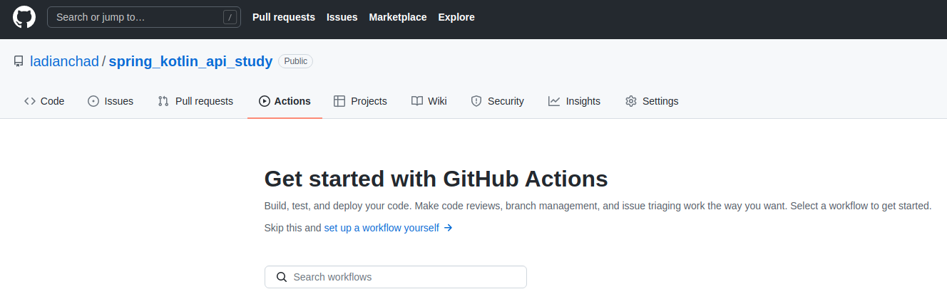Open the Insights tab
Image resolution: width=947 pixels, height=304 pixels.
click(574, 101)
